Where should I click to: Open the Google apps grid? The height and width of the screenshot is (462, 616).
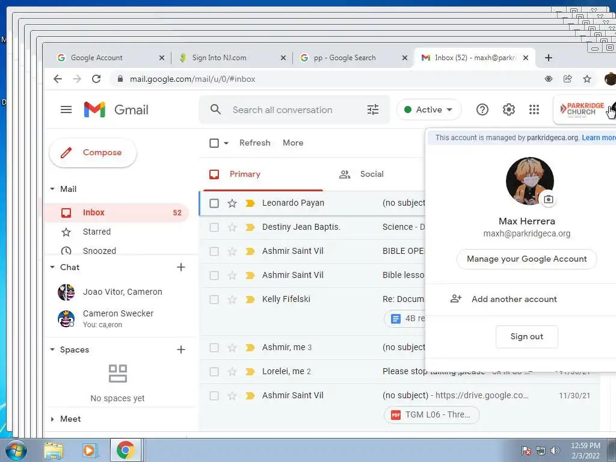click(534, 109)
